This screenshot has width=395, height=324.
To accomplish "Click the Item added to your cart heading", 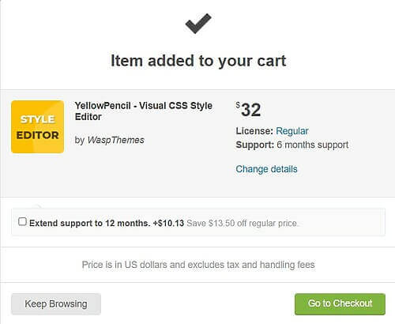I will tap(198, 61).
